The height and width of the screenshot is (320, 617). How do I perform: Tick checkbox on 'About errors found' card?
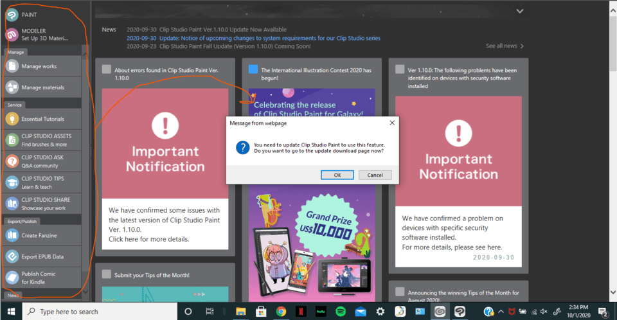[x=106, y=69]
